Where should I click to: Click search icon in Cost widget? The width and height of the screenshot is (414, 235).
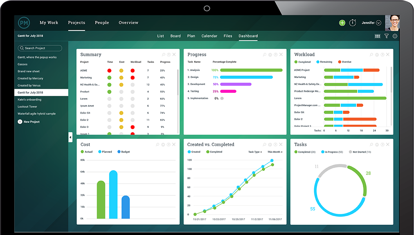157,145
